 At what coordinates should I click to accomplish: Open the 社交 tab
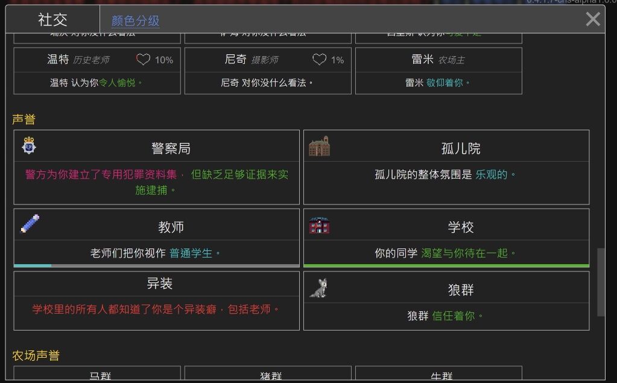pos(52,19)
